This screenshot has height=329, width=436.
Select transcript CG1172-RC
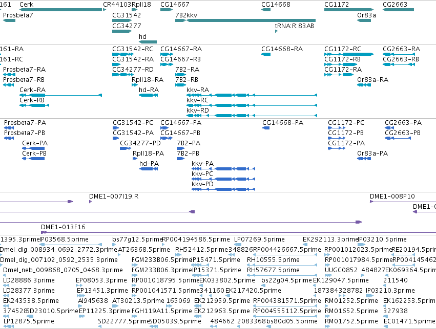pyautogui.click(x=349, y=54)
